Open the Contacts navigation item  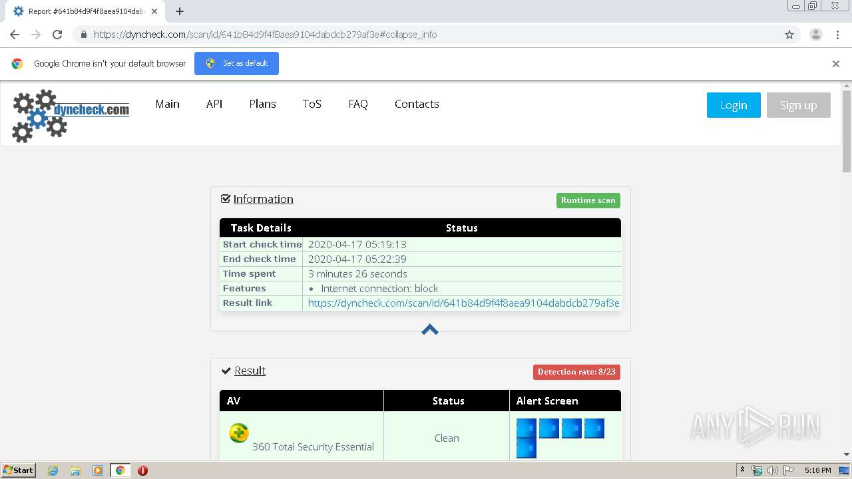417,104
